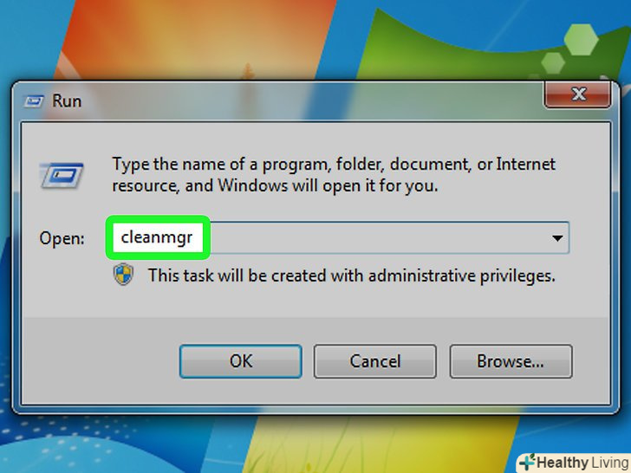Click the Healthy Living watermark text
This screenshot has height=473, width=631.
click(582, 463)
